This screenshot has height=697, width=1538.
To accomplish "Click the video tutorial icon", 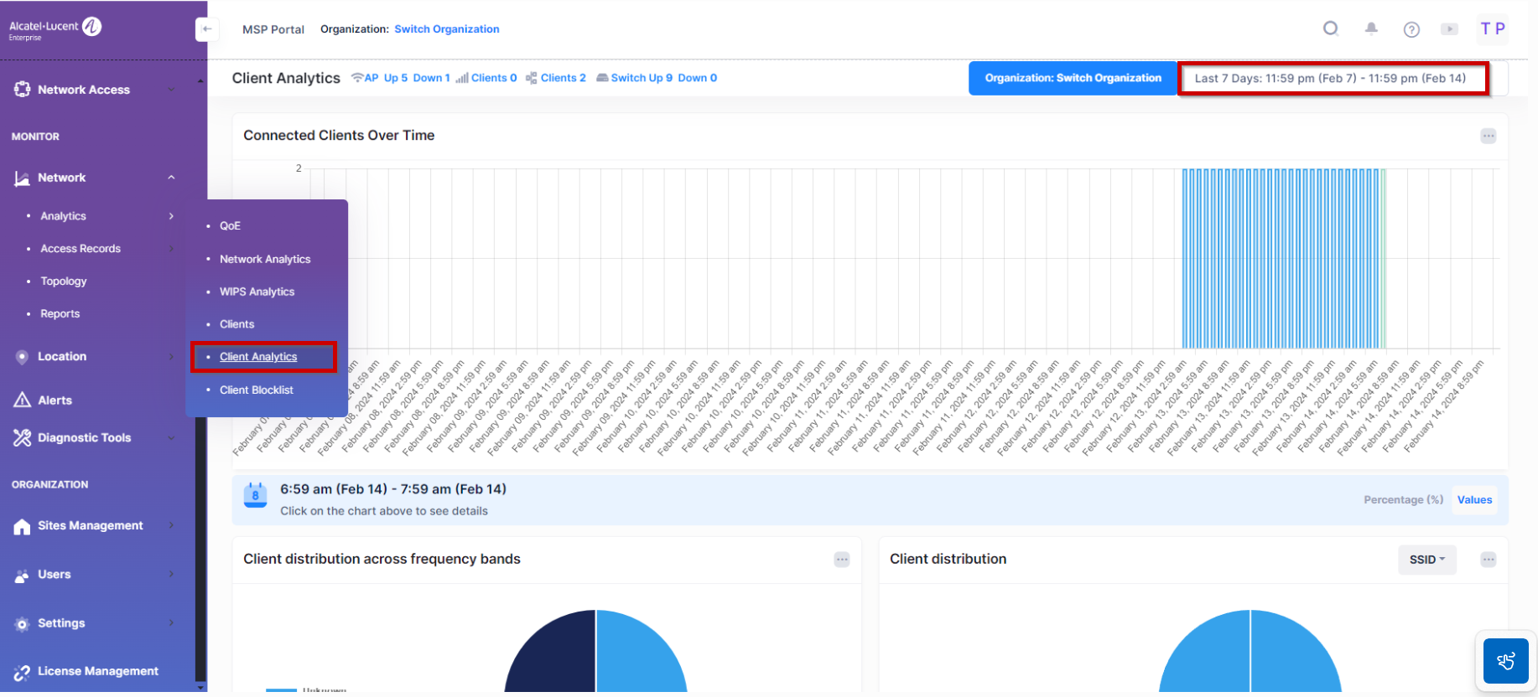I will pos(1449,29).
